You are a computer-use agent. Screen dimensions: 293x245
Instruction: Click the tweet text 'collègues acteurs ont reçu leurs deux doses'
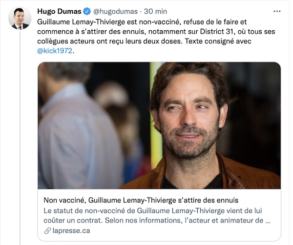[x=109, y=41]
